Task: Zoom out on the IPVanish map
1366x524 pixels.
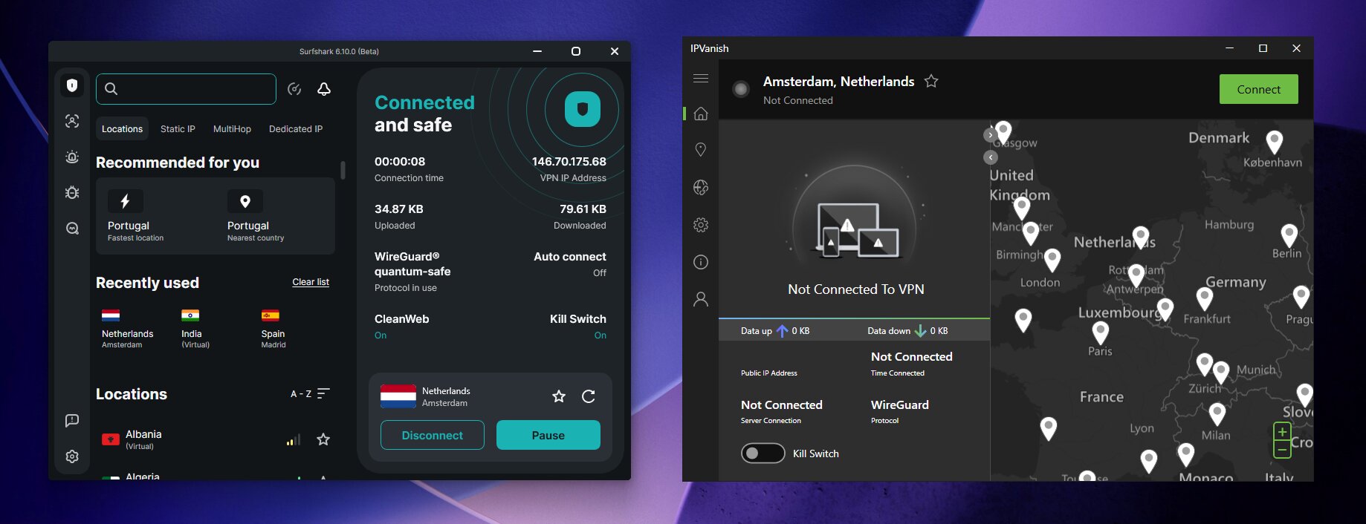Action: tap(1282, 449)
